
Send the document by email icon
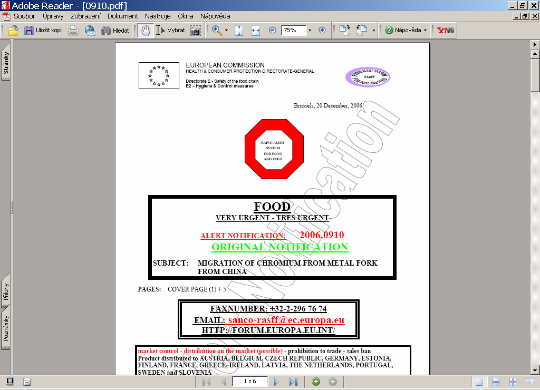90,30
